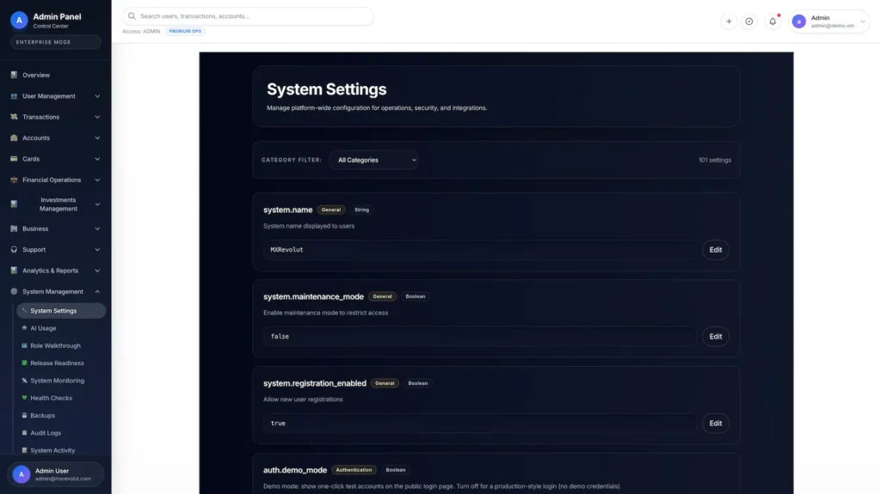Open Health Checks page
Viewport: 881px width, 494px height.
pyautogui.click(x=61, y=398)
